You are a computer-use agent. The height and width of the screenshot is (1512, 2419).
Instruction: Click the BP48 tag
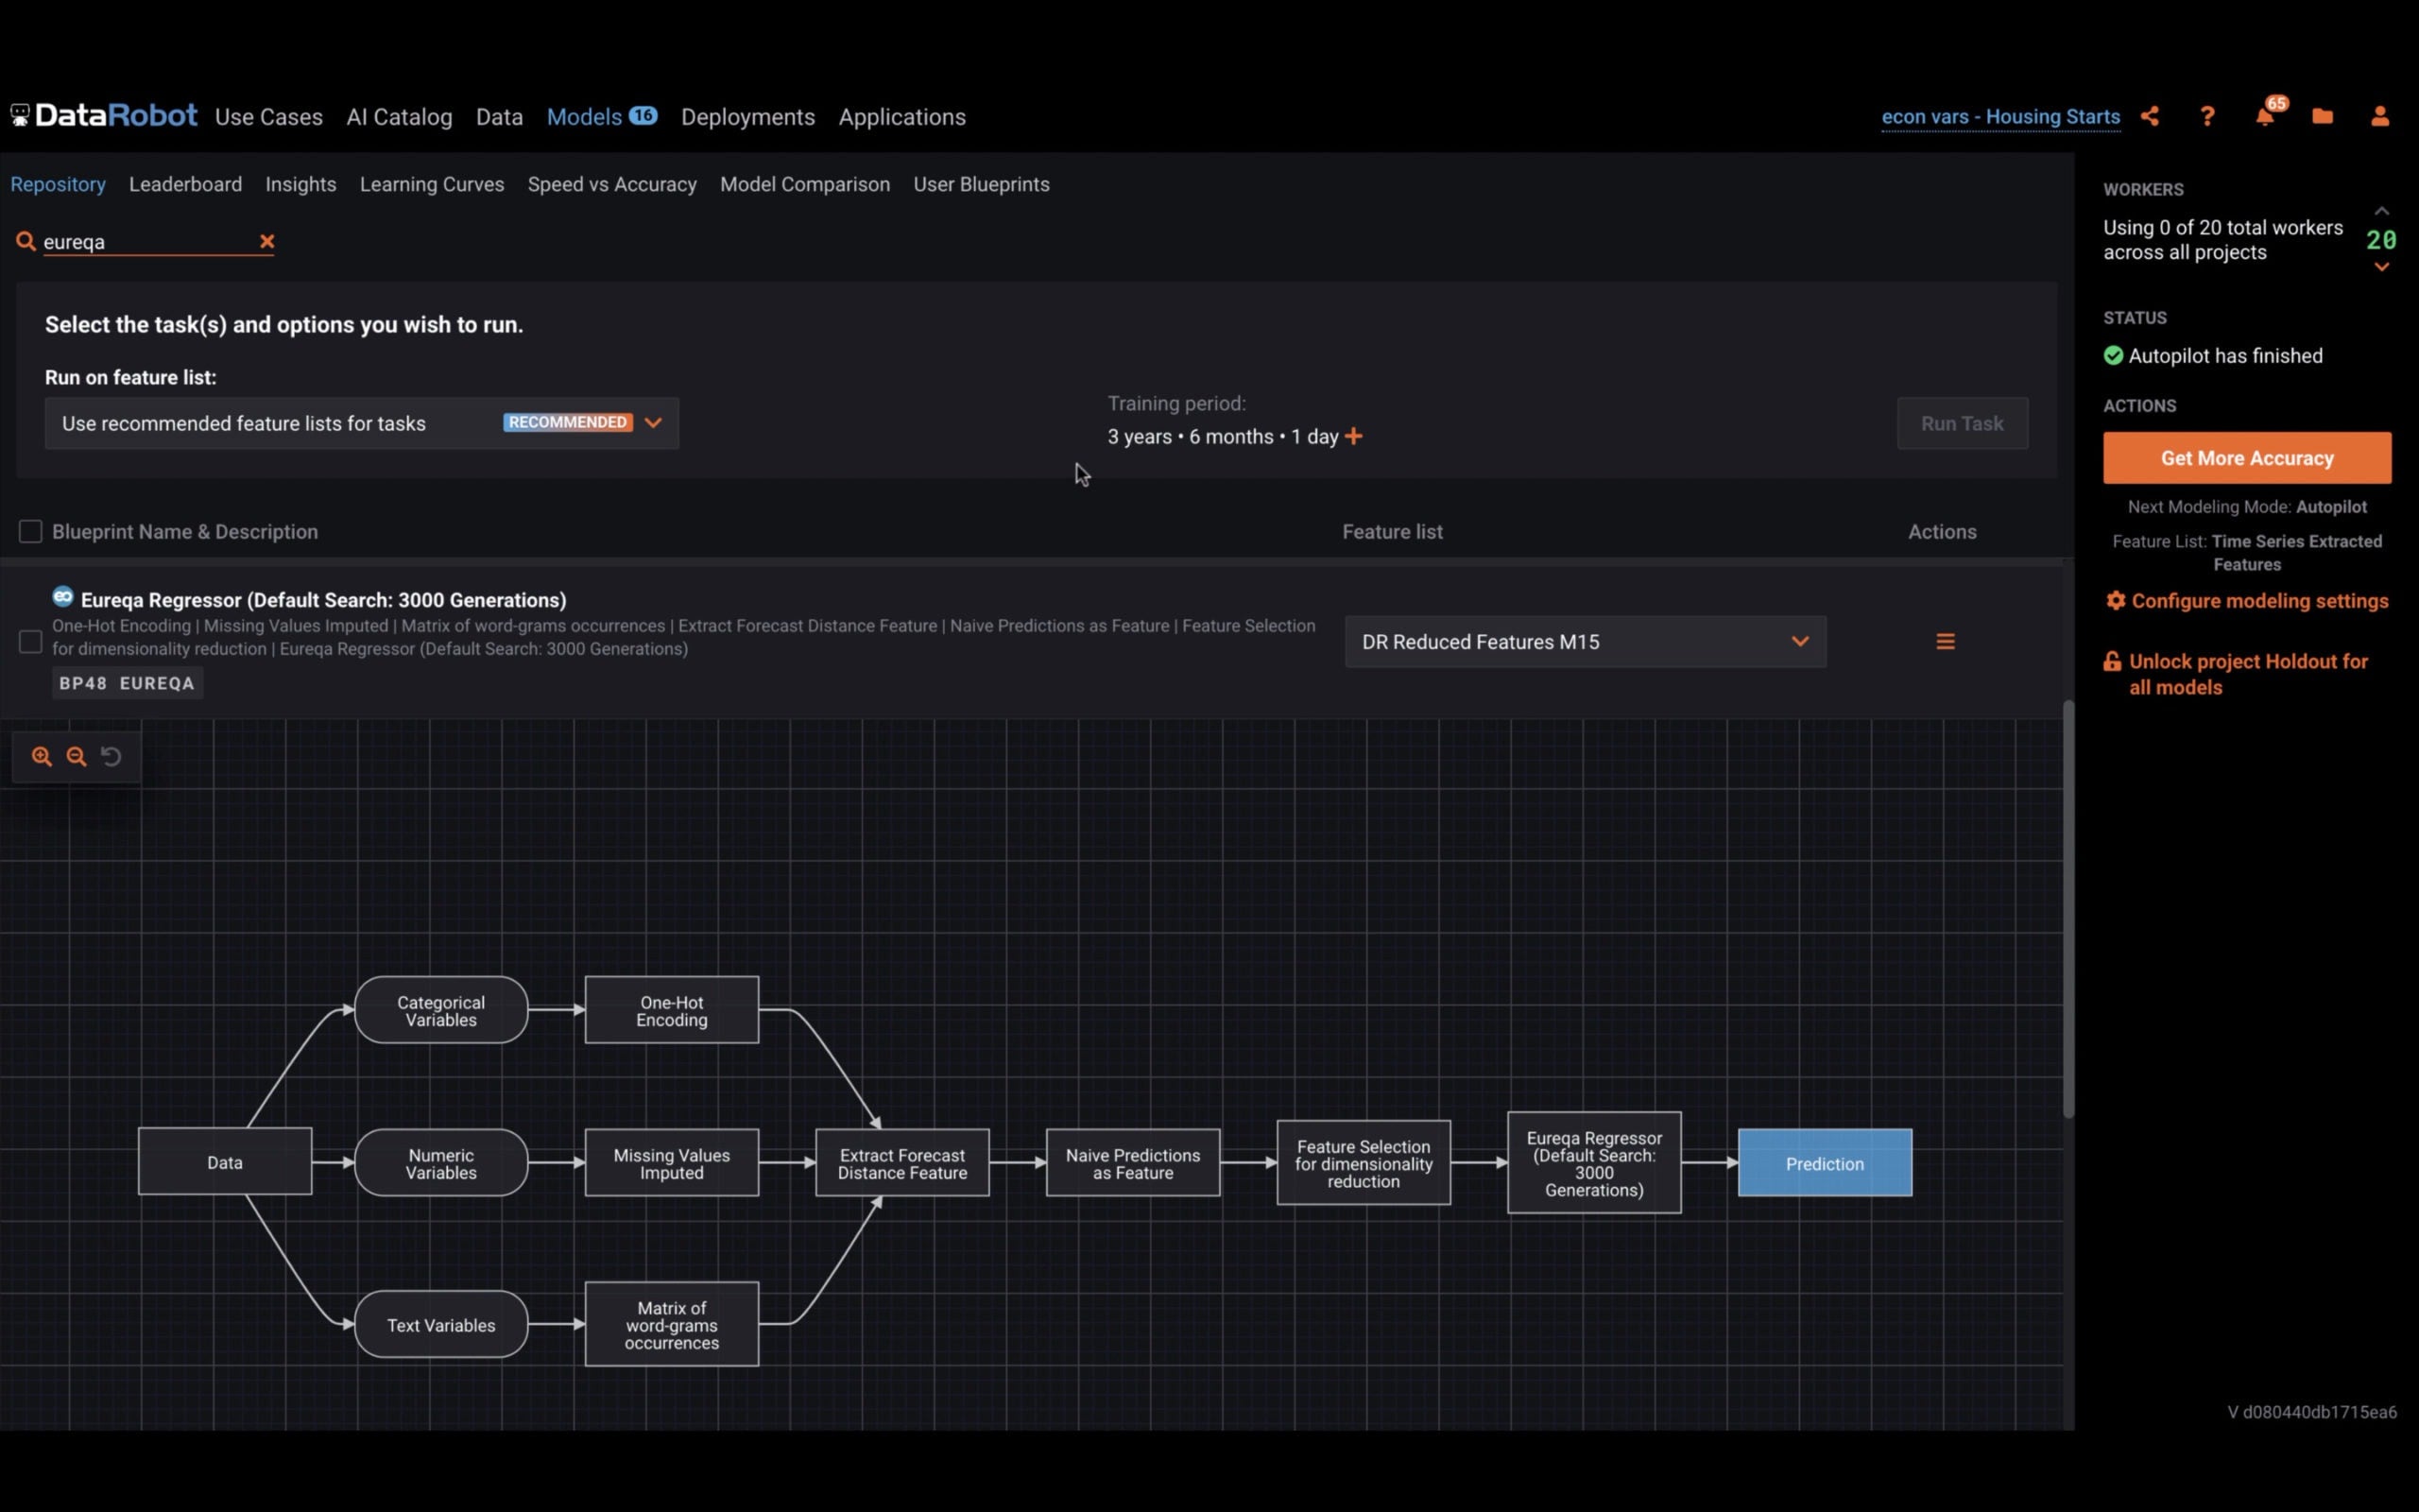click(83, 683)
